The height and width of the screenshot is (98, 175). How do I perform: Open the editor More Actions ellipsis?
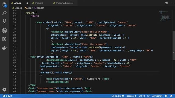coord(172,3)
